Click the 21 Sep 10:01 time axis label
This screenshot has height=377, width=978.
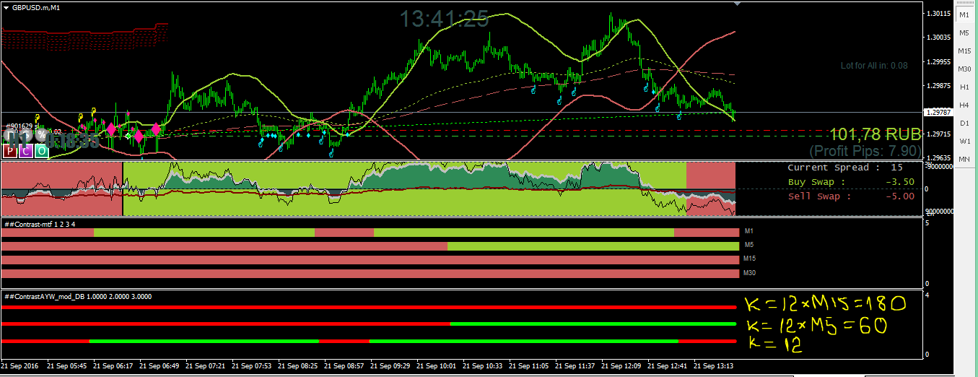coord(436,365)
